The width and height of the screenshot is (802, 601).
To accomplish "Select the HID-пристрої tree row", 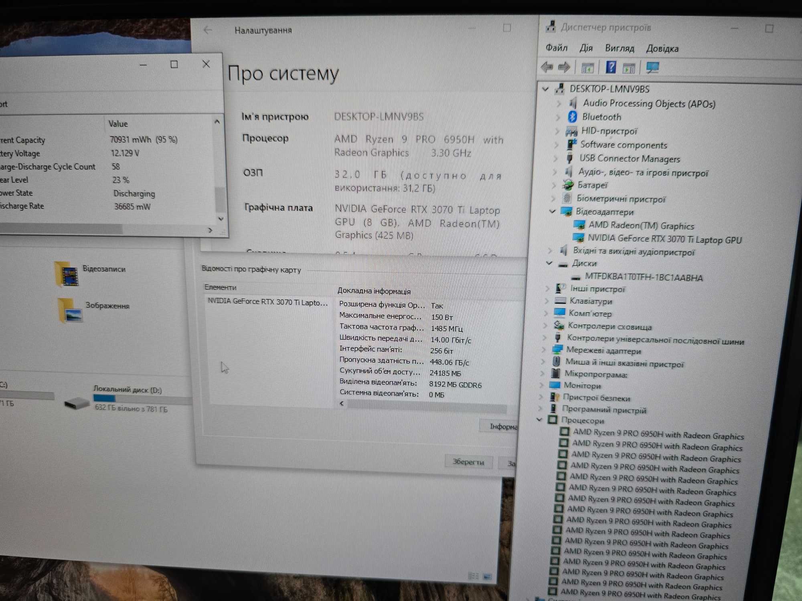I will [609, 131].
